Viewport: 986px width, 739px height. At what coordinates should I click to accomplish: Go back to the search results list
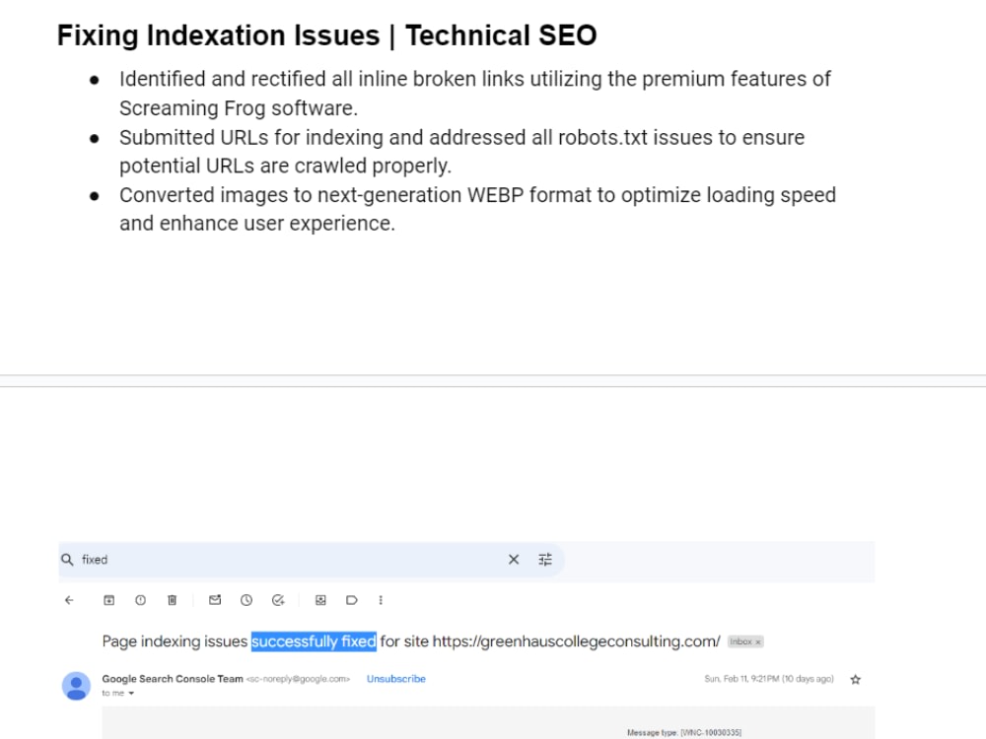click(69, 600)
